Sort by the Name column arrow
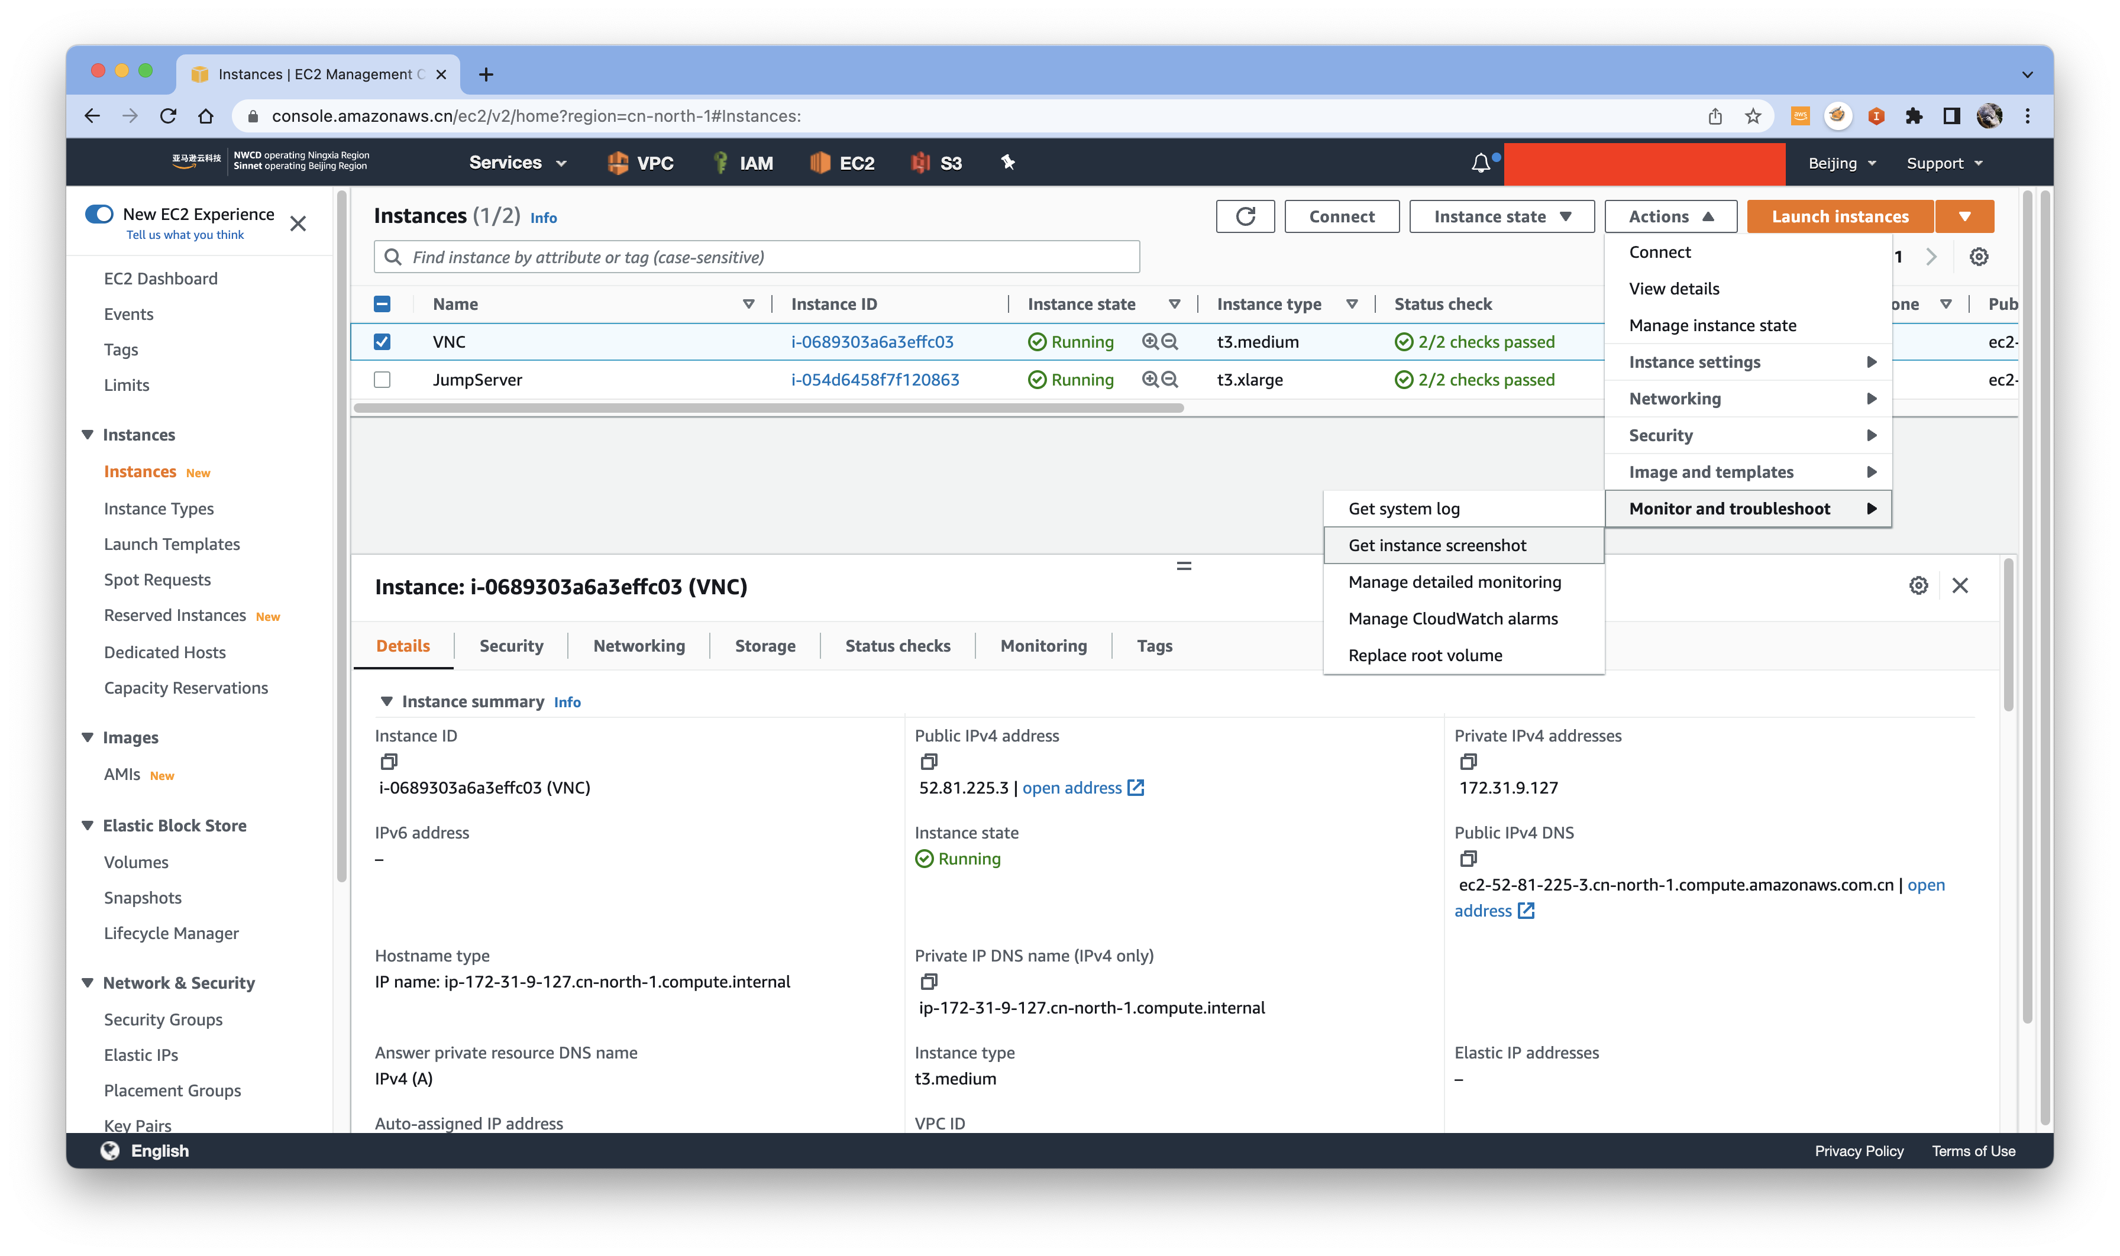Image resolution: width=2120 pixels, height=1256 pixels. (748, 305)
